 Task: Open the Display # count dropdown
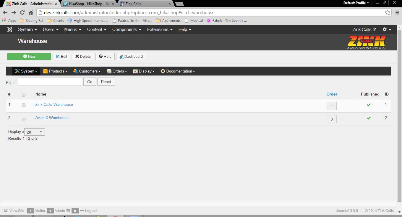click(35, 132)
